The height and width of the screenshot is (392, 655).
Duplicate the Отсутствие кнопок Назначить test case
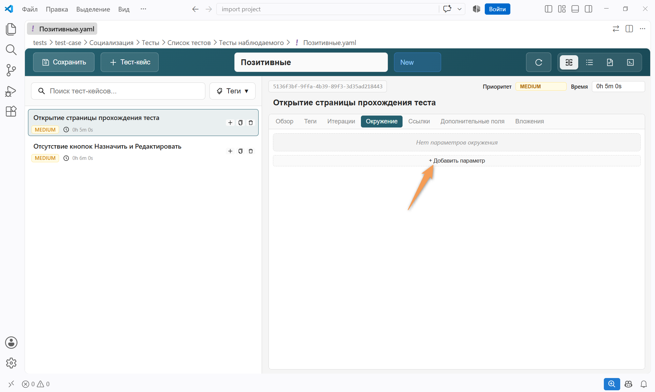point(241,151)
